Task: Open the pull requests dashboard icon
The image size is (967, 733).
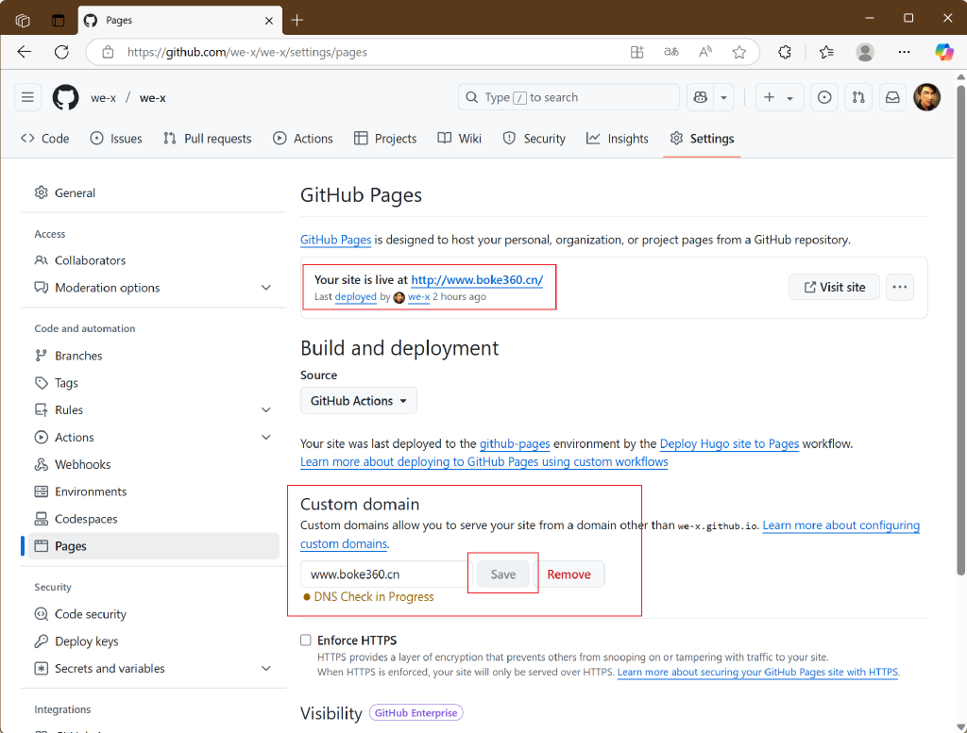Action: (858, 97)
